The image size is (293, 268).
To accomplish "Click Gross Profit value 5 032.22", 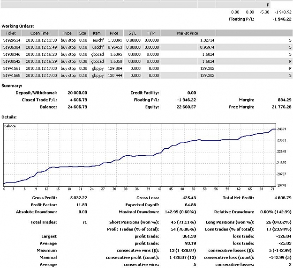I will click(x=79, y=198).
